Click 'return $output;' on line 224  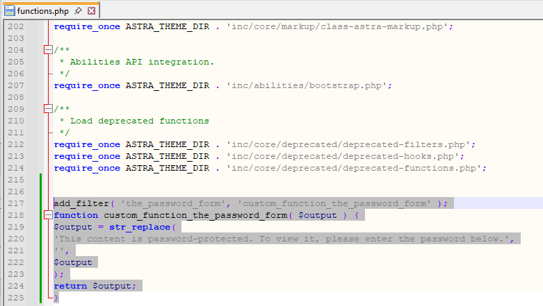(x=97, y=286)
